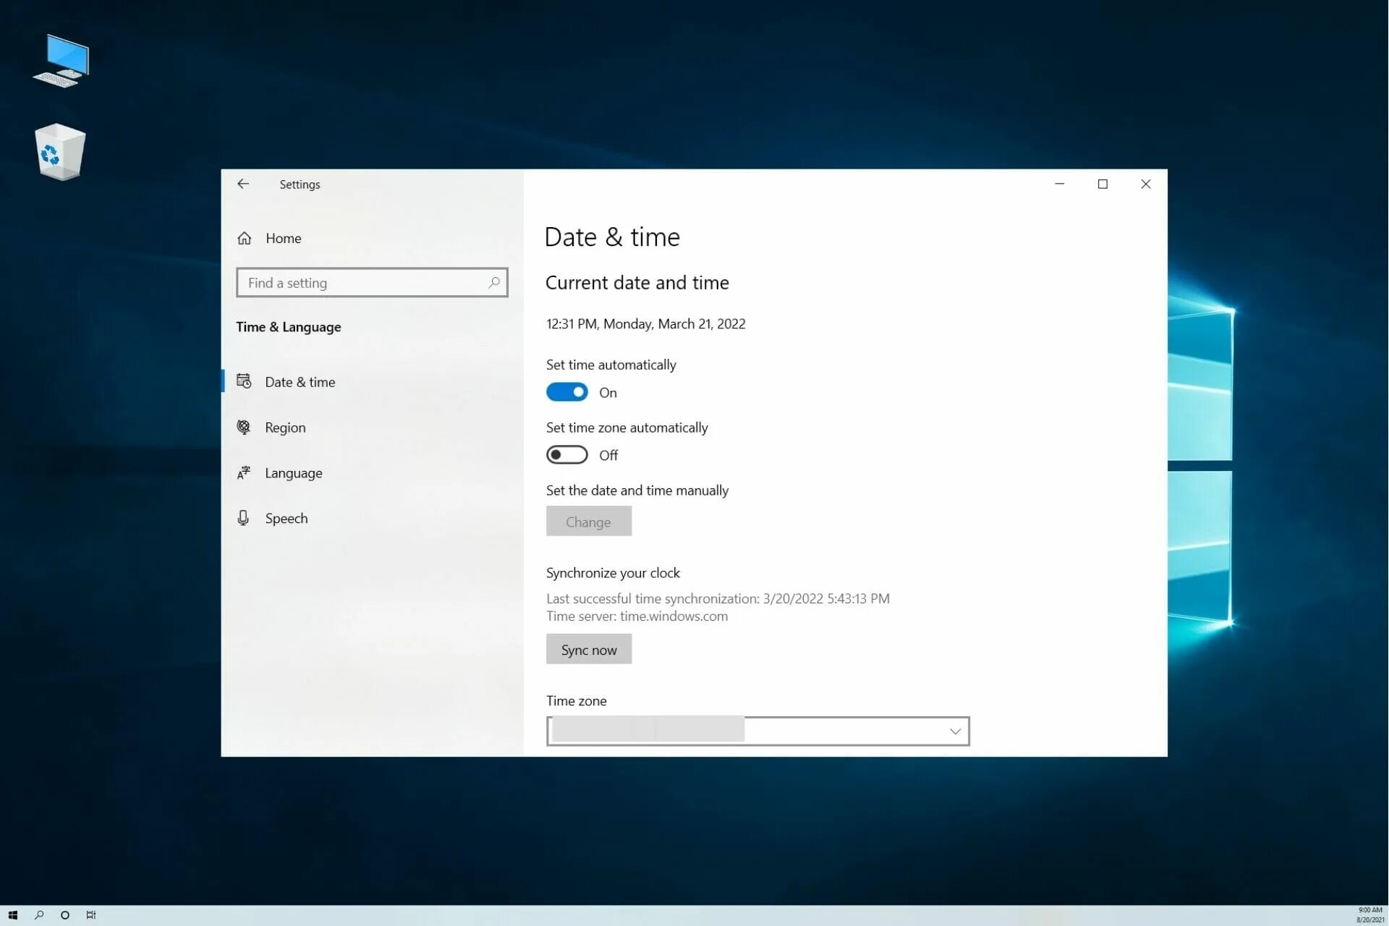
Task: Click the Time zone dropdown chevron
Action: pyautogui.click(x=955, y=731)
